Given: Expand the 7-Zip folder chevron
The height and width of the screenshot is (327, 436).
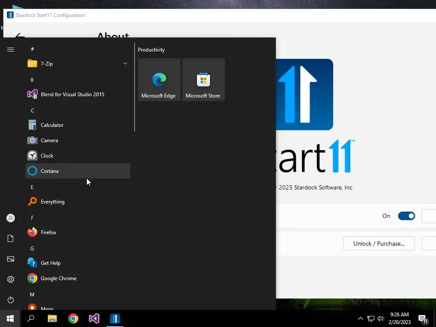Looking at the screenshot, I should coord(125,64).
